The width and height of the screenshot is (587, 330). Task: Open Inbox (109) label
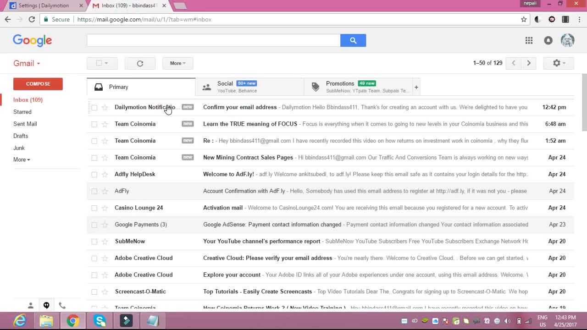(28, 100)
